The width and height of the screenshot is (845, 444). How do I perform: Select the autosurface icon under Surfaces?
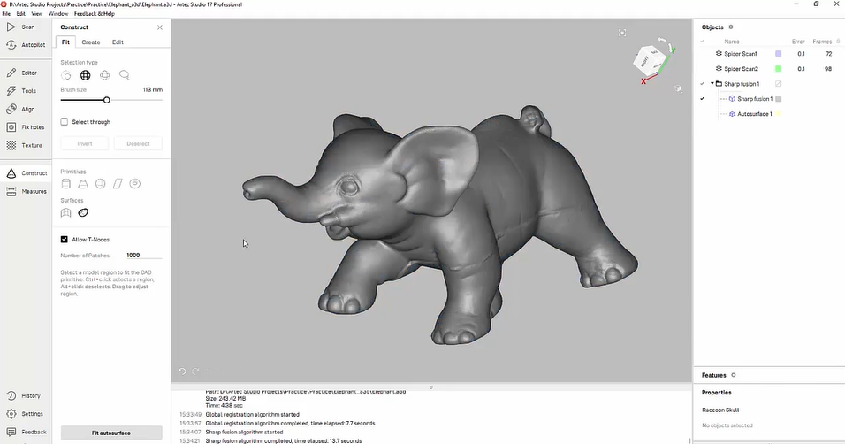point(83,212)
